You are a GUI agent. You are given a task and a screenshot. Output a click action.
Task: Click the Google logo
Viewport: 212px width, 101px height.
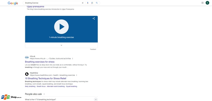13,3
